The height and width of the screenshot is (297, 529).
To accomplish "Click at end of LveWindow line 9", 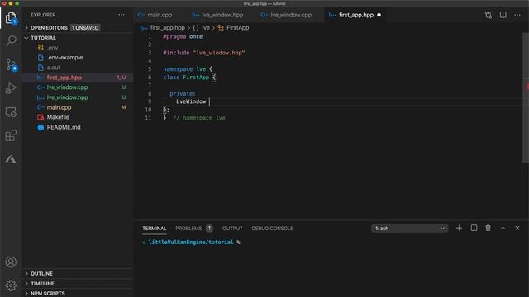I will point(209,101).
